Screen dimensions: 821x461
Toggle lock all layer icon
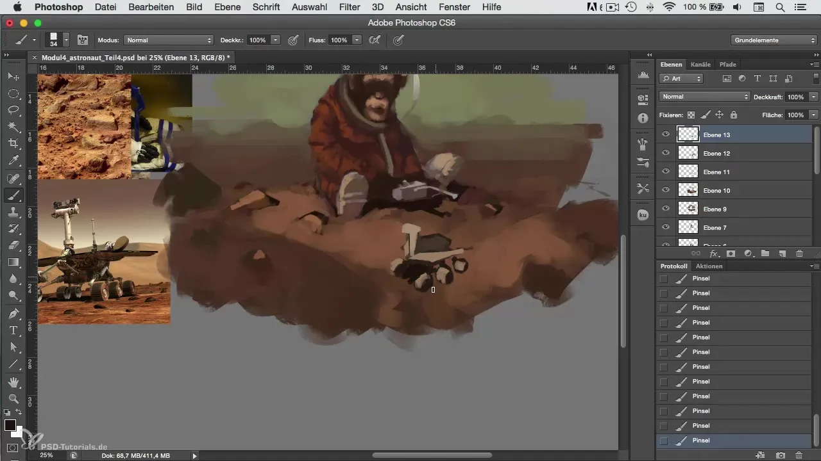tap(733, 115)
